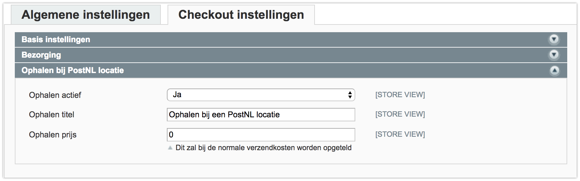The width and height of the screenshot is (580, 181).
Task: Expand Bezorging section using arrow icon
Action: tap(554, 55)
